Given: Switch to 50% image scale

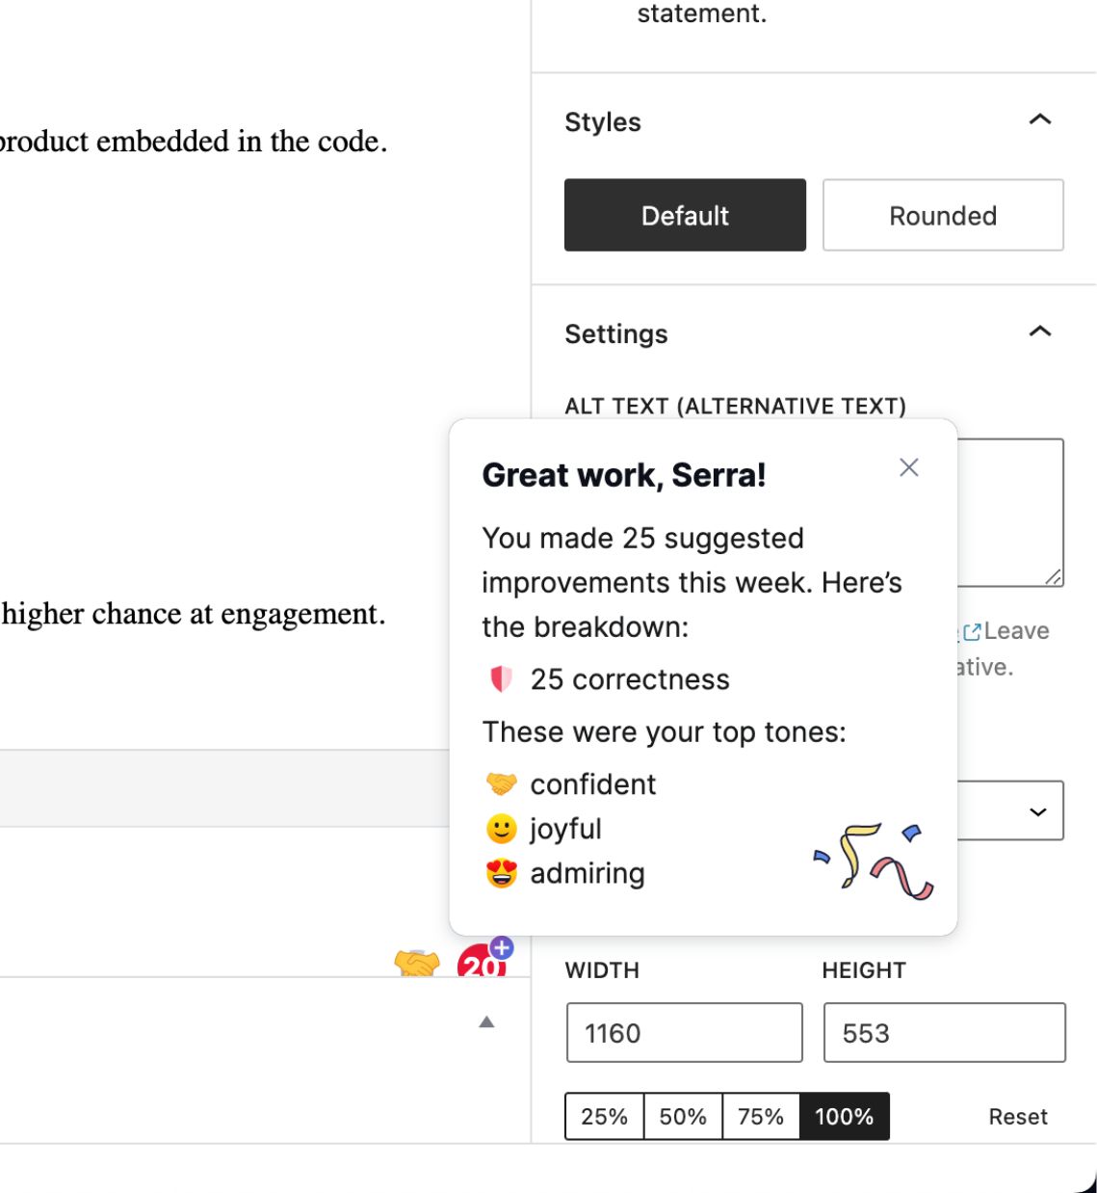Looking at the screenshot, I should pyautogui.click(x=683, y=1116).
